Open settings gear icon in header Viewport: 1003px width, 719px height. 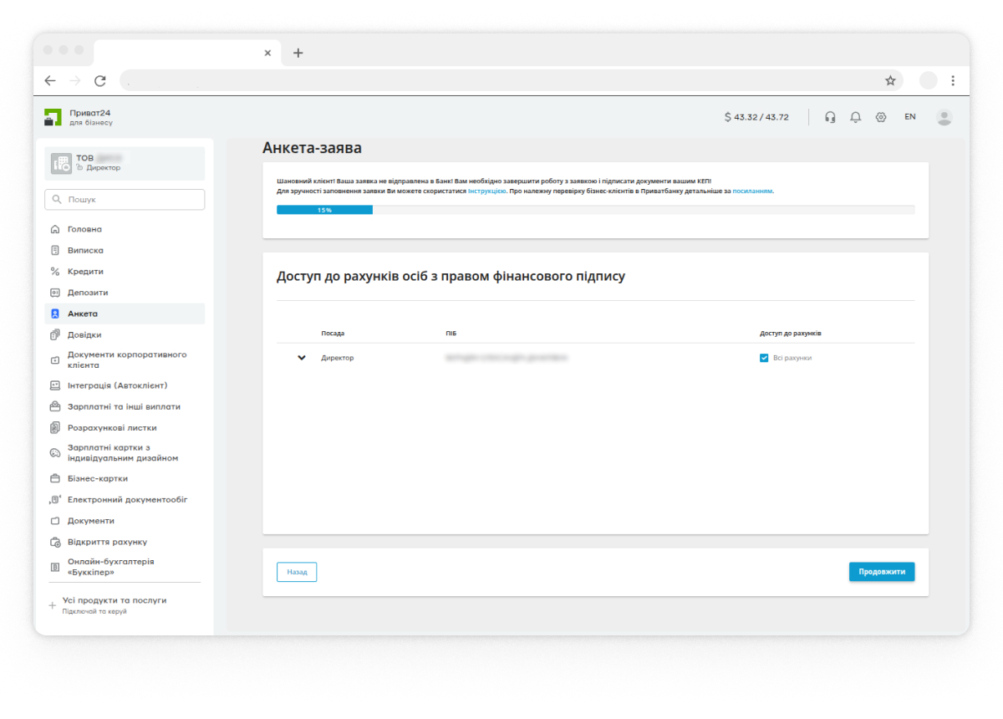(881, 117)
